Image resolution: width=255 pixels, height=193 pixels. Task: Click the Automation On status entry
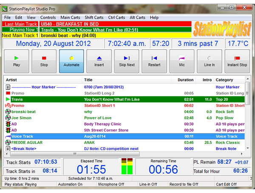[x=70, y=184]
